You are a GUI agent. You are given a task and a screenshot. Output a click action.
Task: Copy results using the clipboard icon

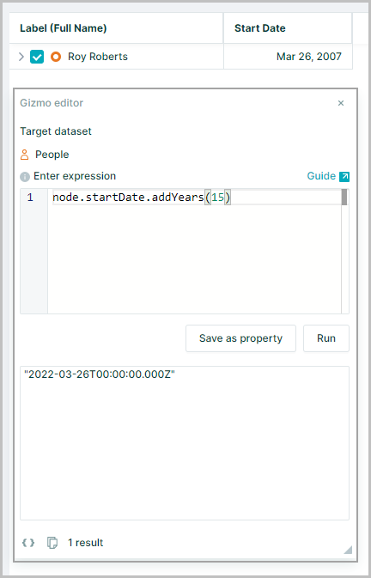coord(52,543)
